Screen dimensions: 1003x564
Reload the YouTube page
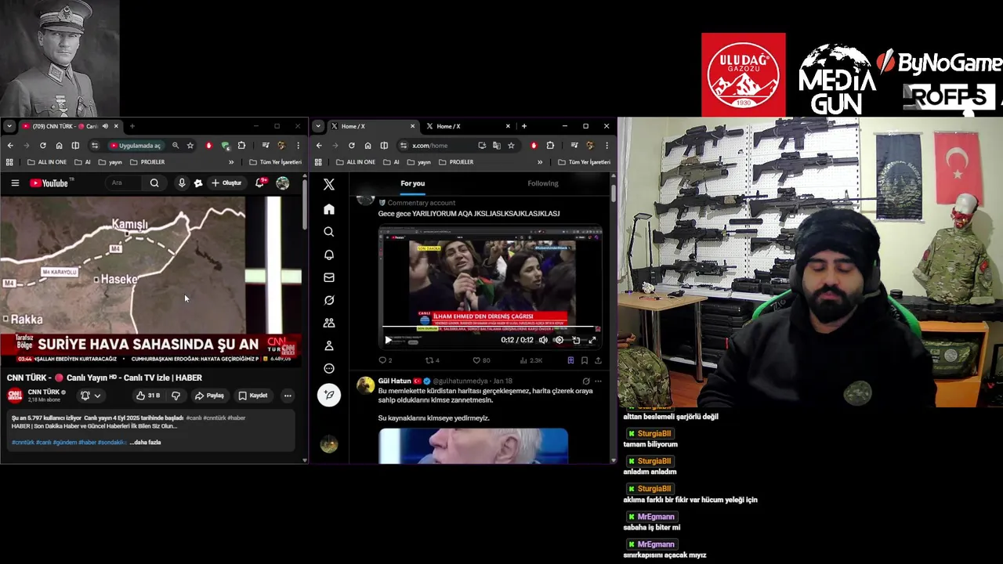(42, 146)
